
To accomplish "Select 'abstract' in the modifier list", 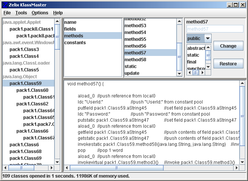I will coord(196,48).
